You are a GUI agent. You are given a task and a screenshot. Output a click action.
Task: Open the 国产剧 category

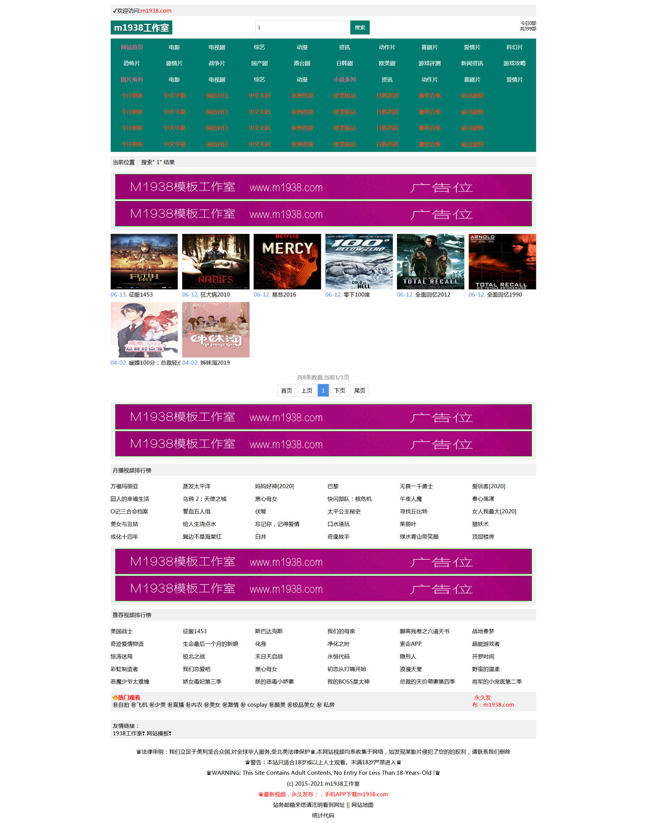(259, 63)
